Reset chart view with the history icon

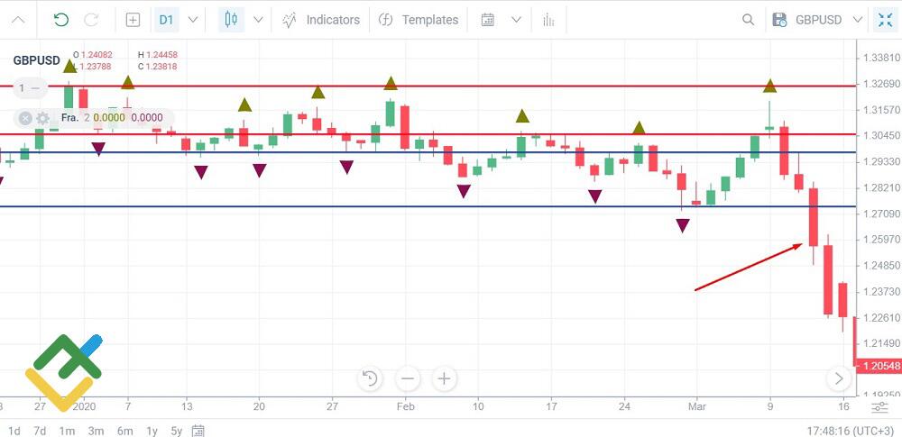coord(371,379)
